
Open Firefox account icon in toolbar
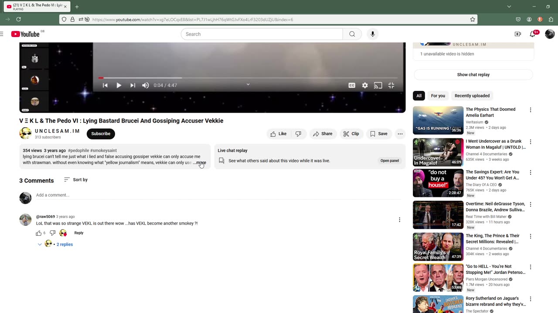pyautogui.click(x=529, y=19)
